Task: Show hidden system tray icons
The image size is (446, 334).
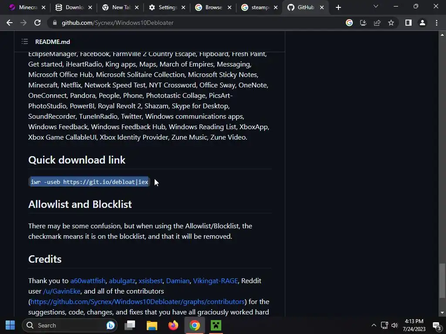Action: click(x=374, y=325)
